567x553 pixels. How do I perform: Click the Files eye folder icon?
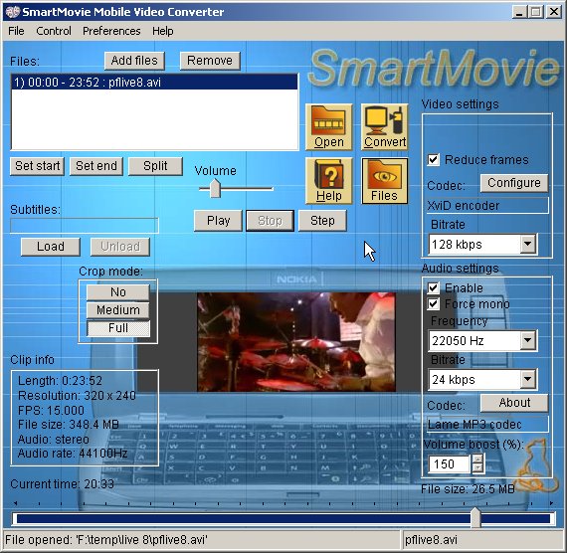coord(385,181)
